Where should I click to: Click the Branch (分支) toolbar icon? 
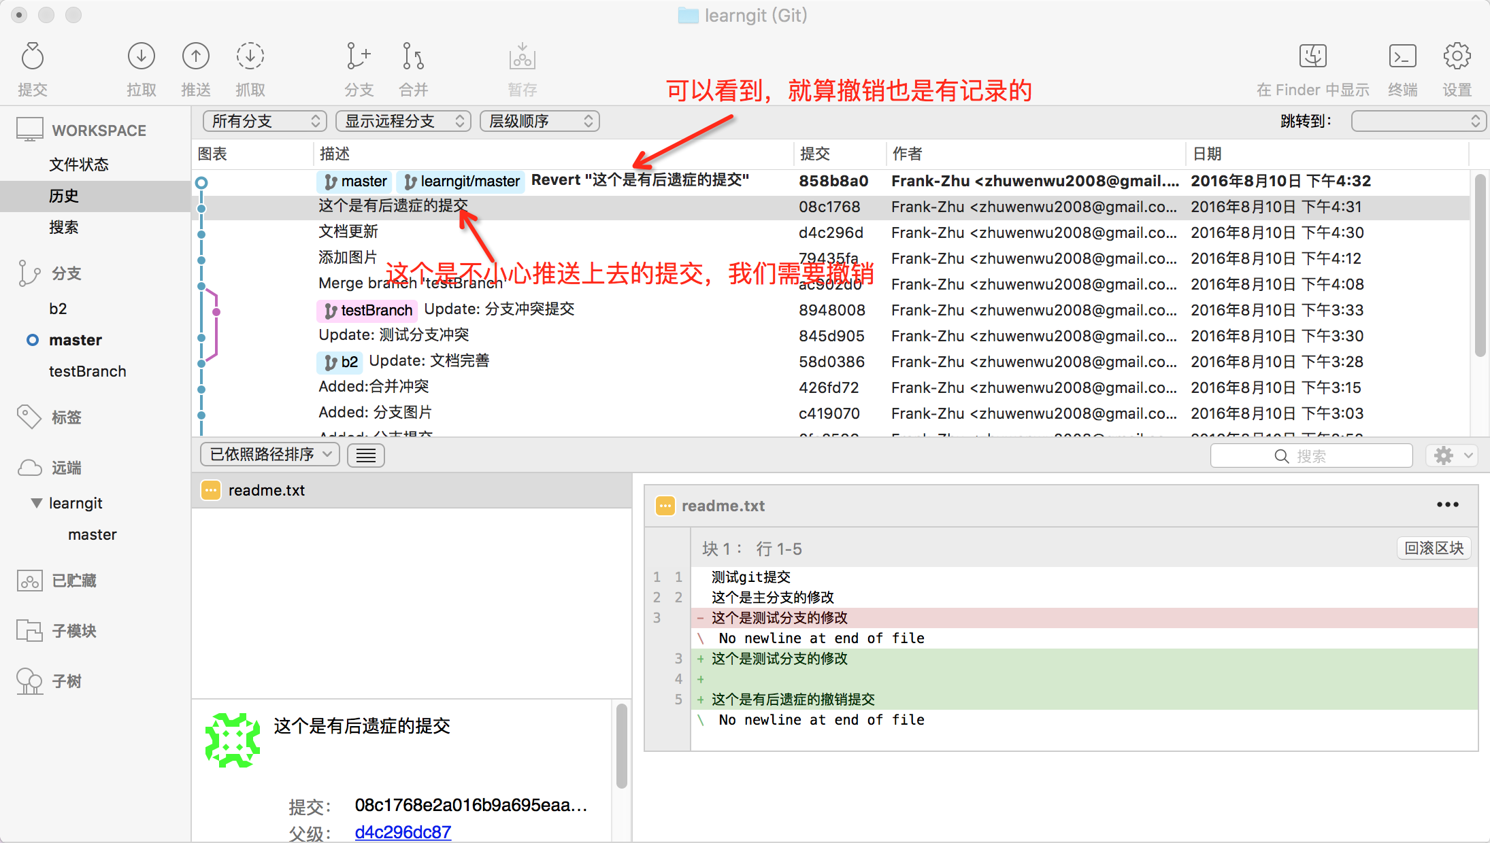[359, 57]
